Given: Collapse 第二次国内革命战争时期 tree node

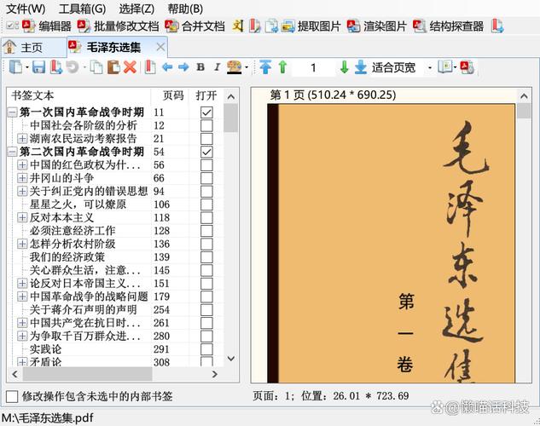Looking at the screenshot, I should pos(13,152).
